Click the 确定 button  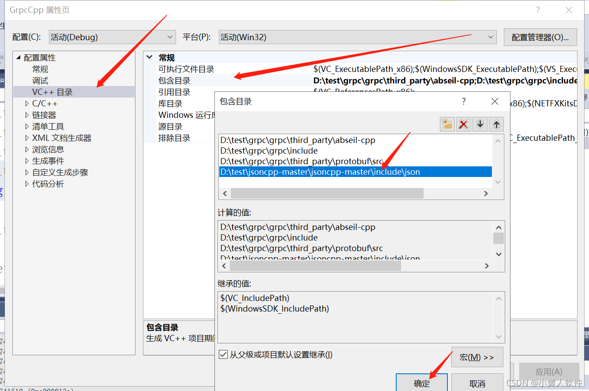[x=421, y=383]
